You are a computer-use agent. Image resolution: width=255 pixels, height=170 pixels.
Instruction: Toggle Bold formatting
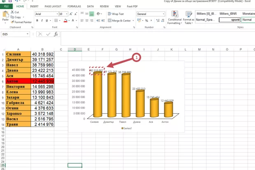coord(37,21)
